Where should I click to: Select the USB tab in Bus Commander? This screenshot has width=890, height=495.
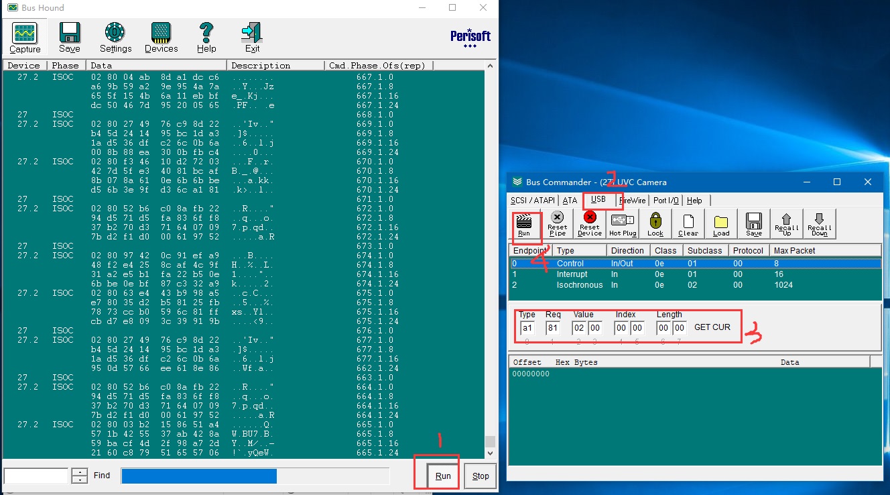[x=598, y=200]
